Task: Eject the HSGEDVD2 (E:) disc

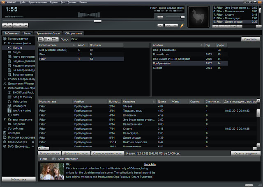Action: click(33, 142)
